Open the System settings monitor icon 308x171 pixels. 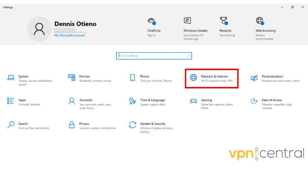coord(11,78)
